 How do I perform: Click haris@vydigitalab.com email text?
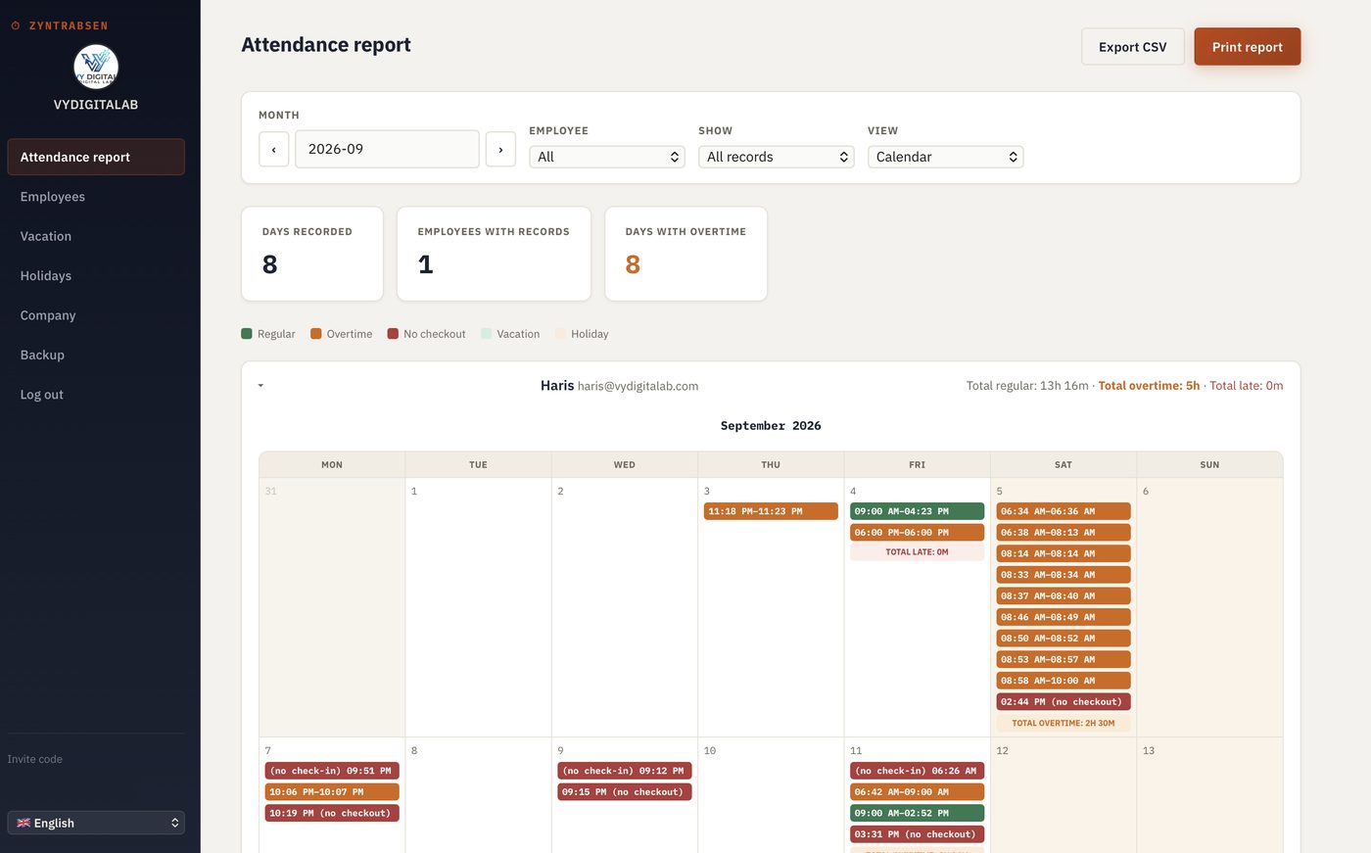pyautogui.click(x=638, y=386)
